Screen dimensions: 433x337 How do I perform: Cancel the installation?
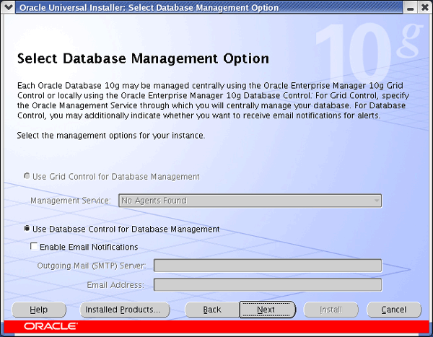pyautogui.click(x=393, y=310)
